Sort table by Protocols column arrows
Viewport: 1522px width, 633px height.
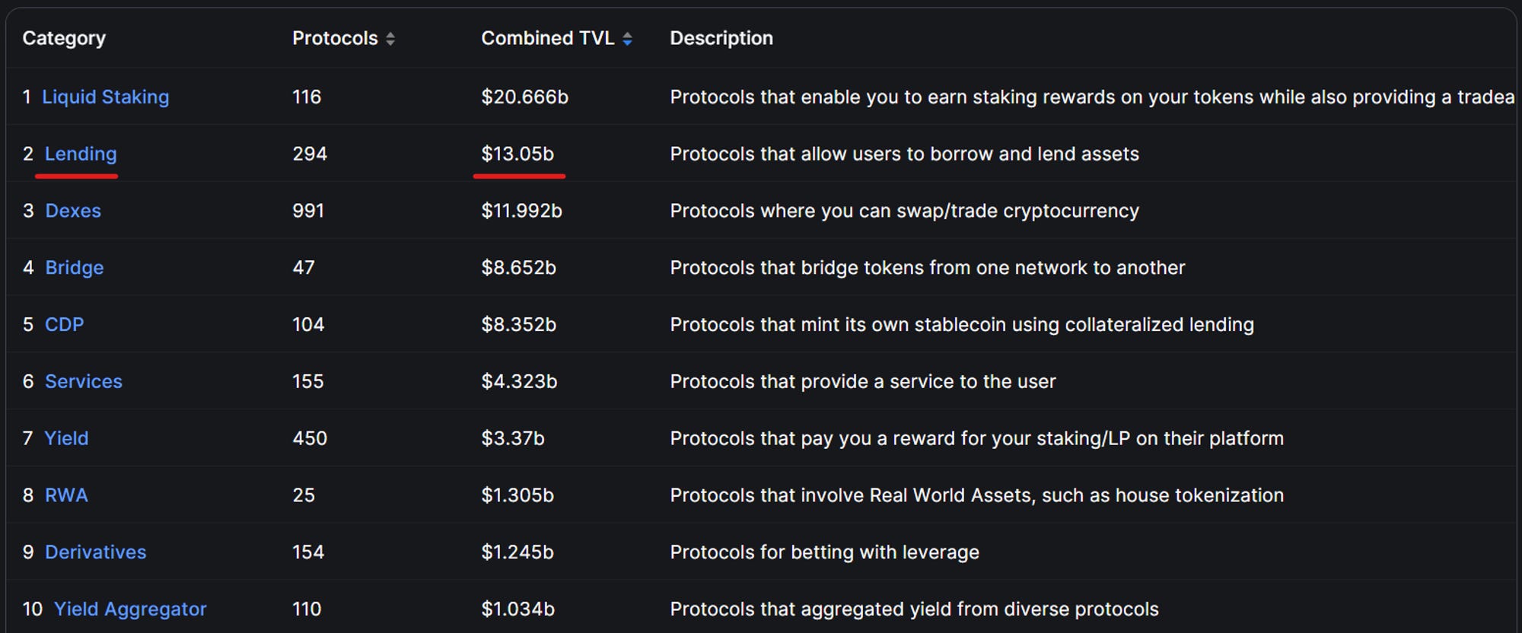390,39
